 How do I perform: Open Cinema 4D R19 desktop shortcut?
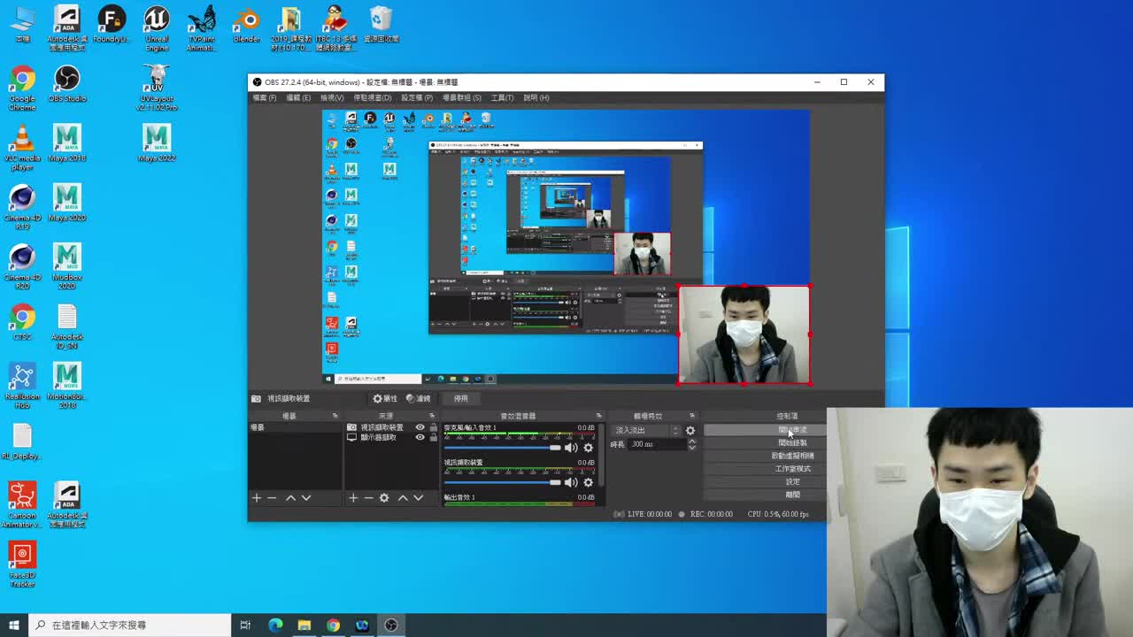click(22, 207)
